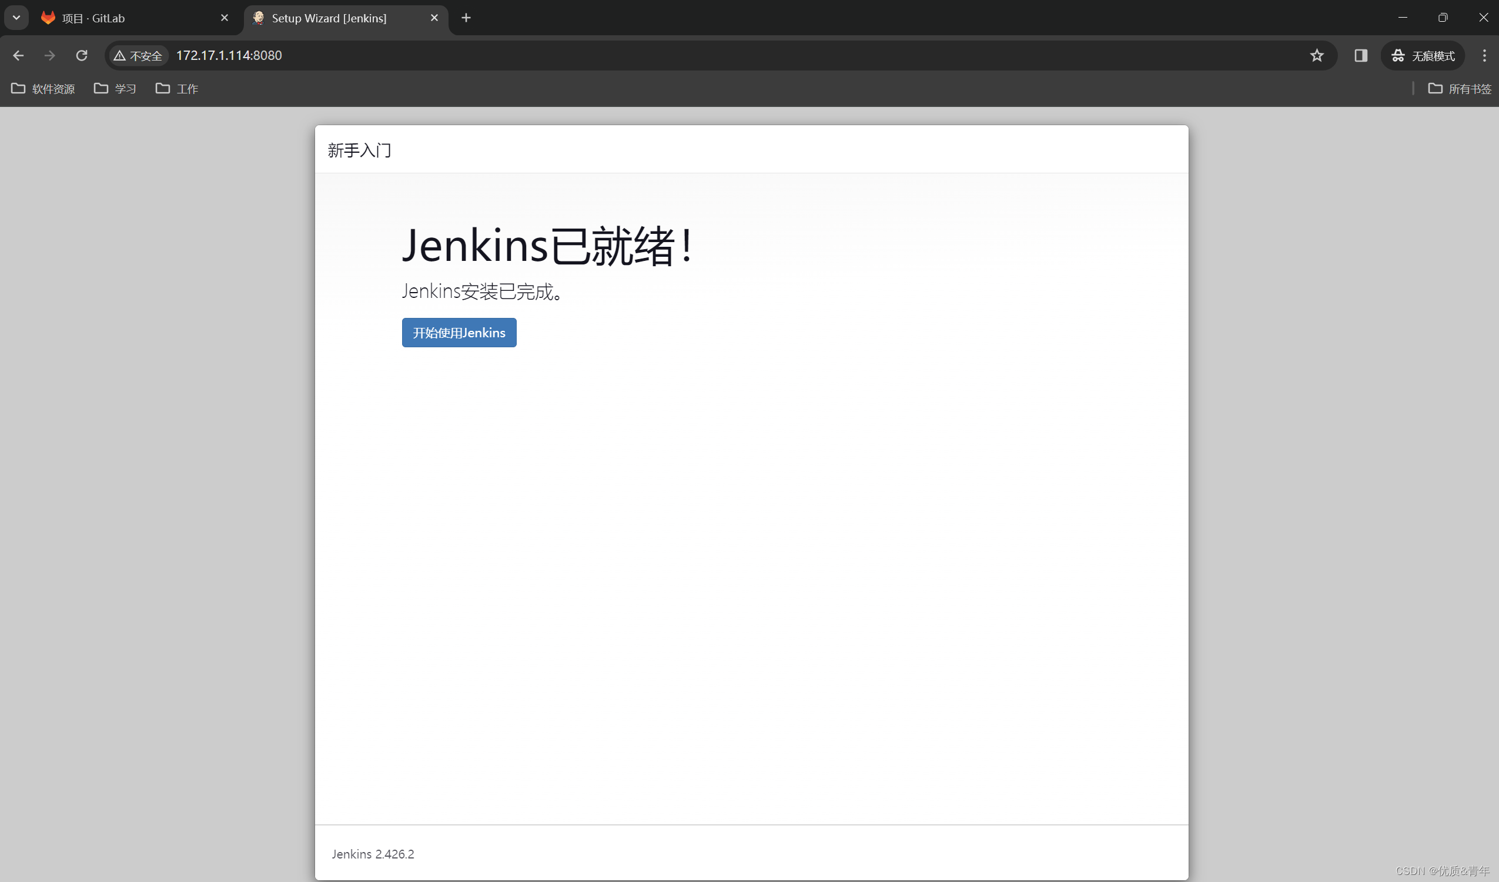Restore down the browser window
1499x882 pixels.
[1443, 17]
